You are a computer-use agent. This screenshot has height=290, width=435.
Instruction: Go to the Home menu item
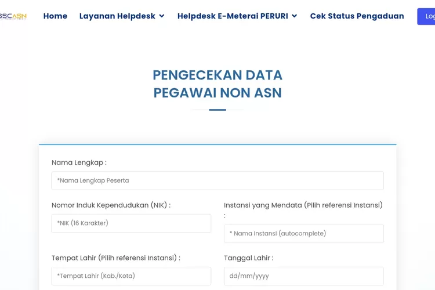[x=55, y=16]
